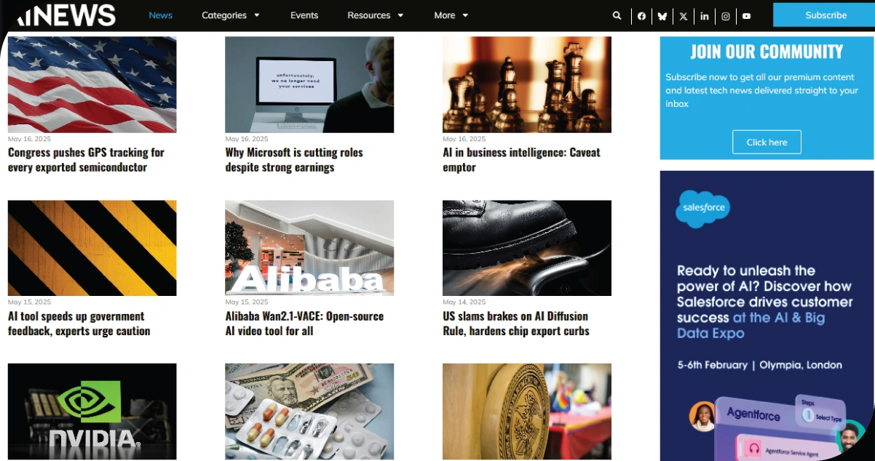
Task: Open the X social profile icon
Action: 684,16
